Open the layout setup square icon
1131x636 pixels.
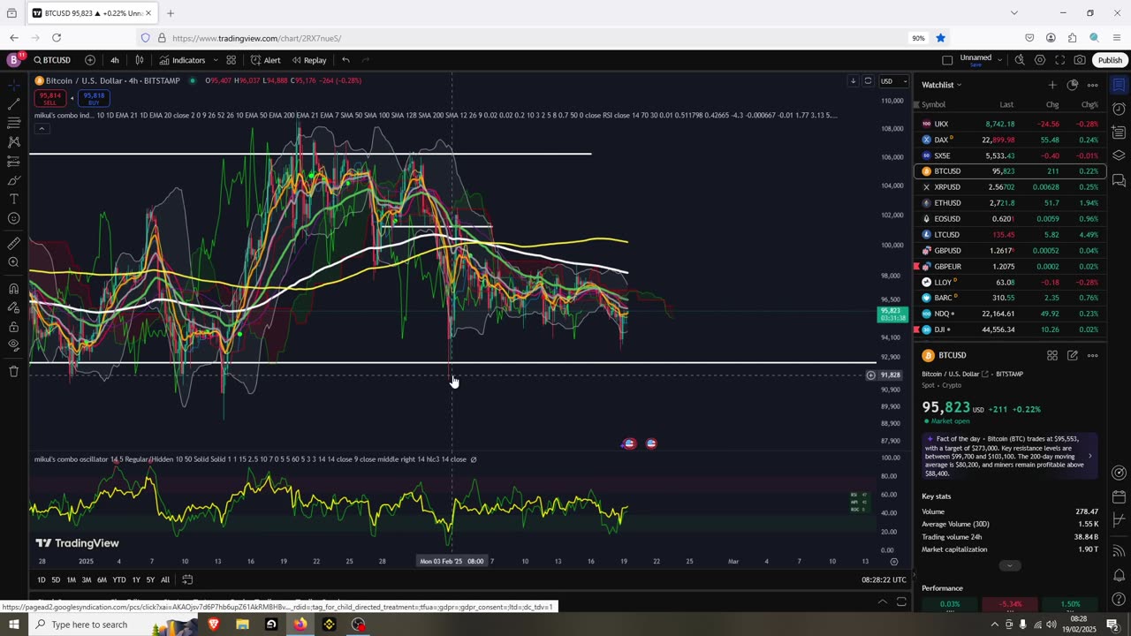pos(947,60)
